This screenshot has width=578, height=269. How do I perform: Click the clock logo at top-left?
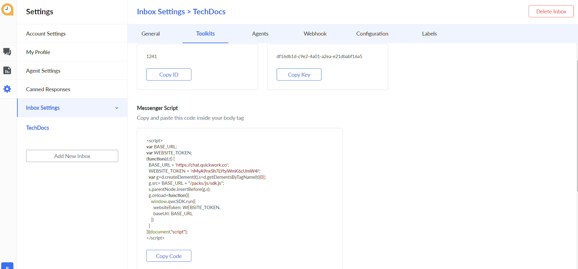[7, 9]
